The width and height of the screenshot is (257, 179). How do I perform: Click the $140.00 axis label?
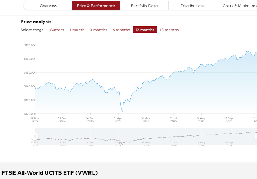coord(29,86)
